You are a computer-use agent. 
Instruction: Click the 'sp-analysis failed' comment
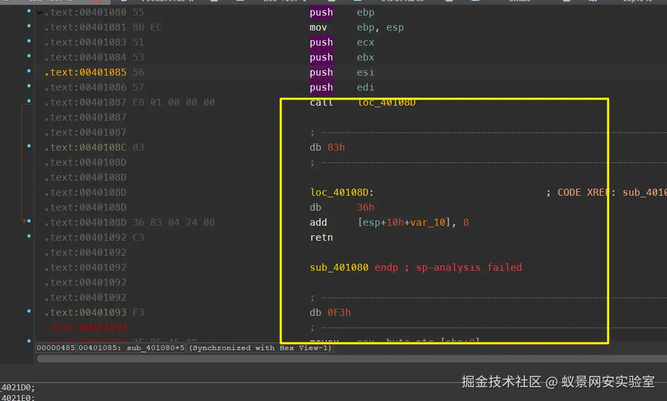(469, 268)
